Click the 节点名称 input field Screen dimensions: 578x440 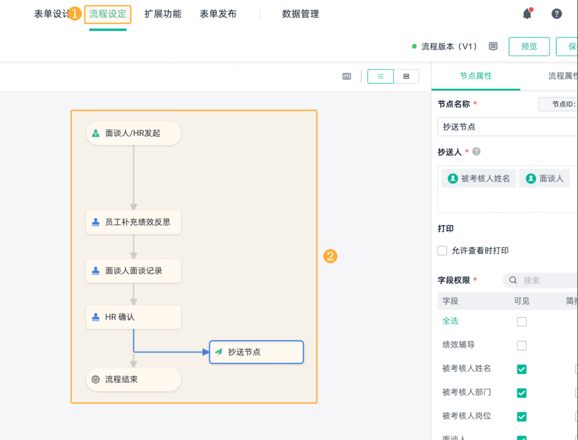click(506, 127)
